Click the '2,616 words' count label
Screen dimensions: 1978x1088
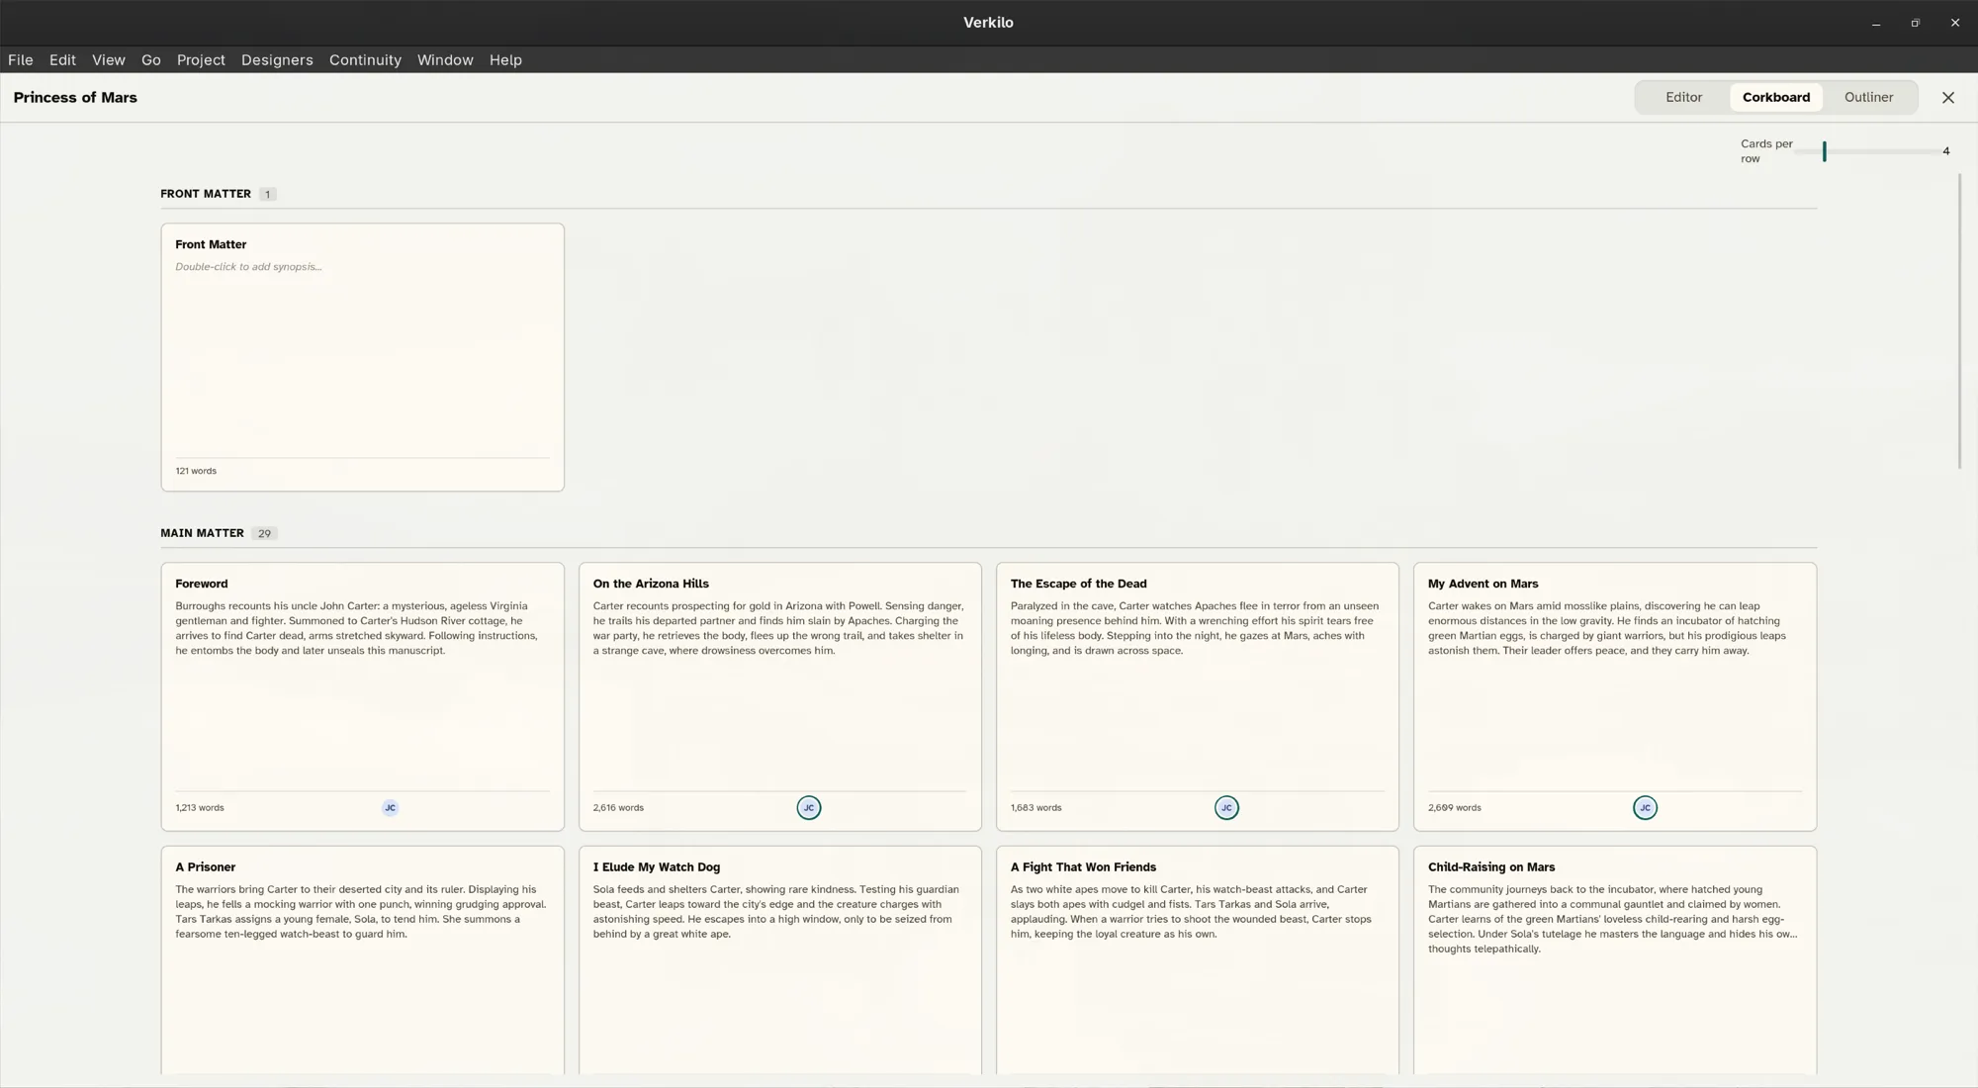pos(618,808)
